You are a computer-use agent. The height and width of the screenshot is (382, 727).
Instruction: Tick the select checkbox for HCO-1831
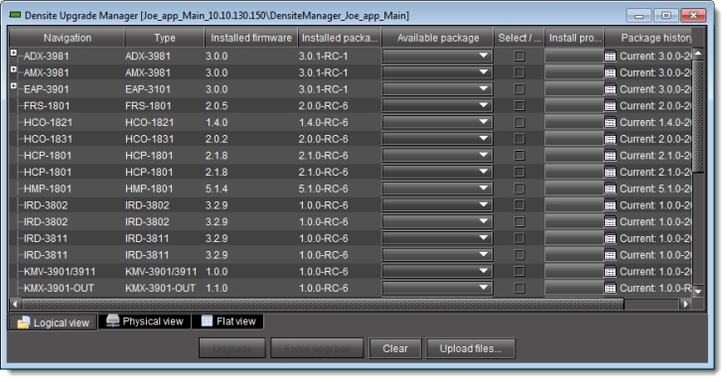pyautogui.click(x=519, y=139)
